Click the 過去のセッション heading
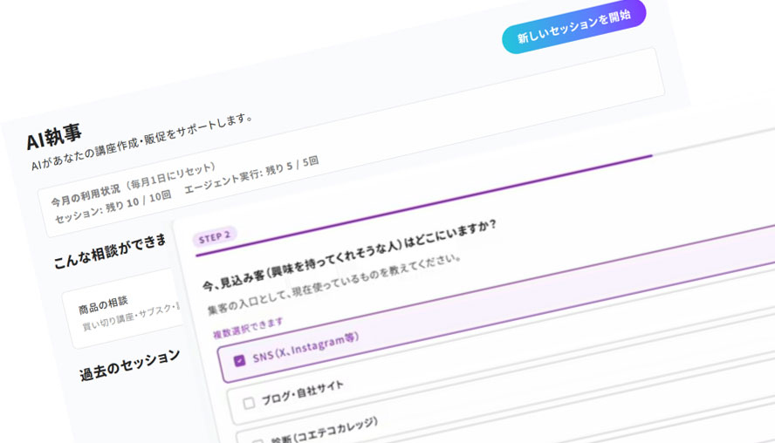Screen dimensions: 775x443 click(x=129, y=365)
